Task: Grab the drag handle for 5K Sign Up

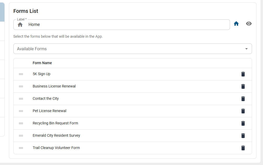Action: pyautogui.click(x=21, y=74)
